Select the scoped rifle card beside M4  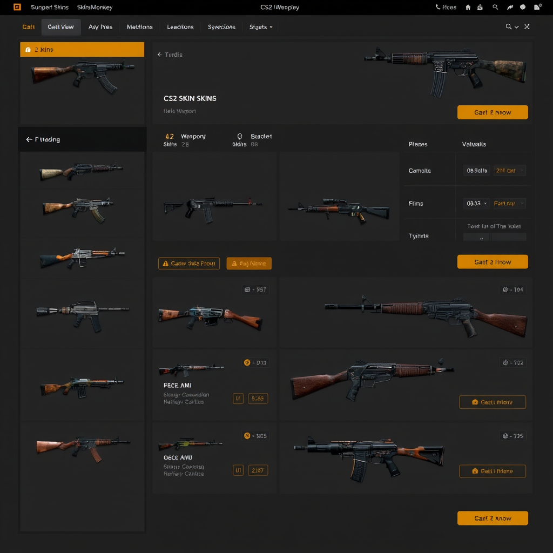pos(339,197)
